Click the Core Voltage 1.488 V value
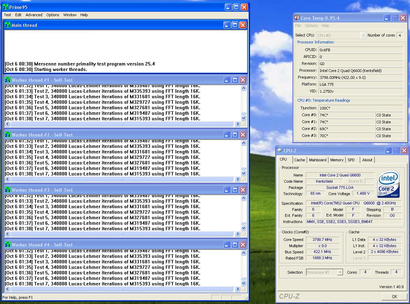 (363, 194)
